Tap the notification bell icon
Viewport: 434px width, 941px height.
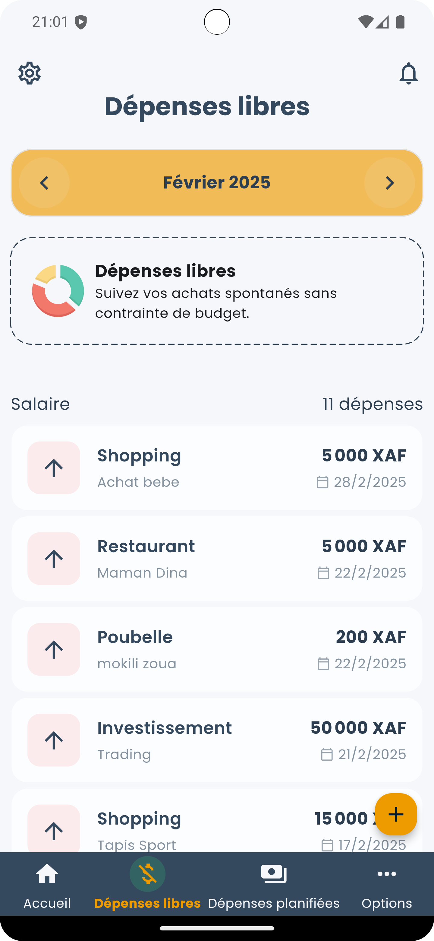pos(408,73)
